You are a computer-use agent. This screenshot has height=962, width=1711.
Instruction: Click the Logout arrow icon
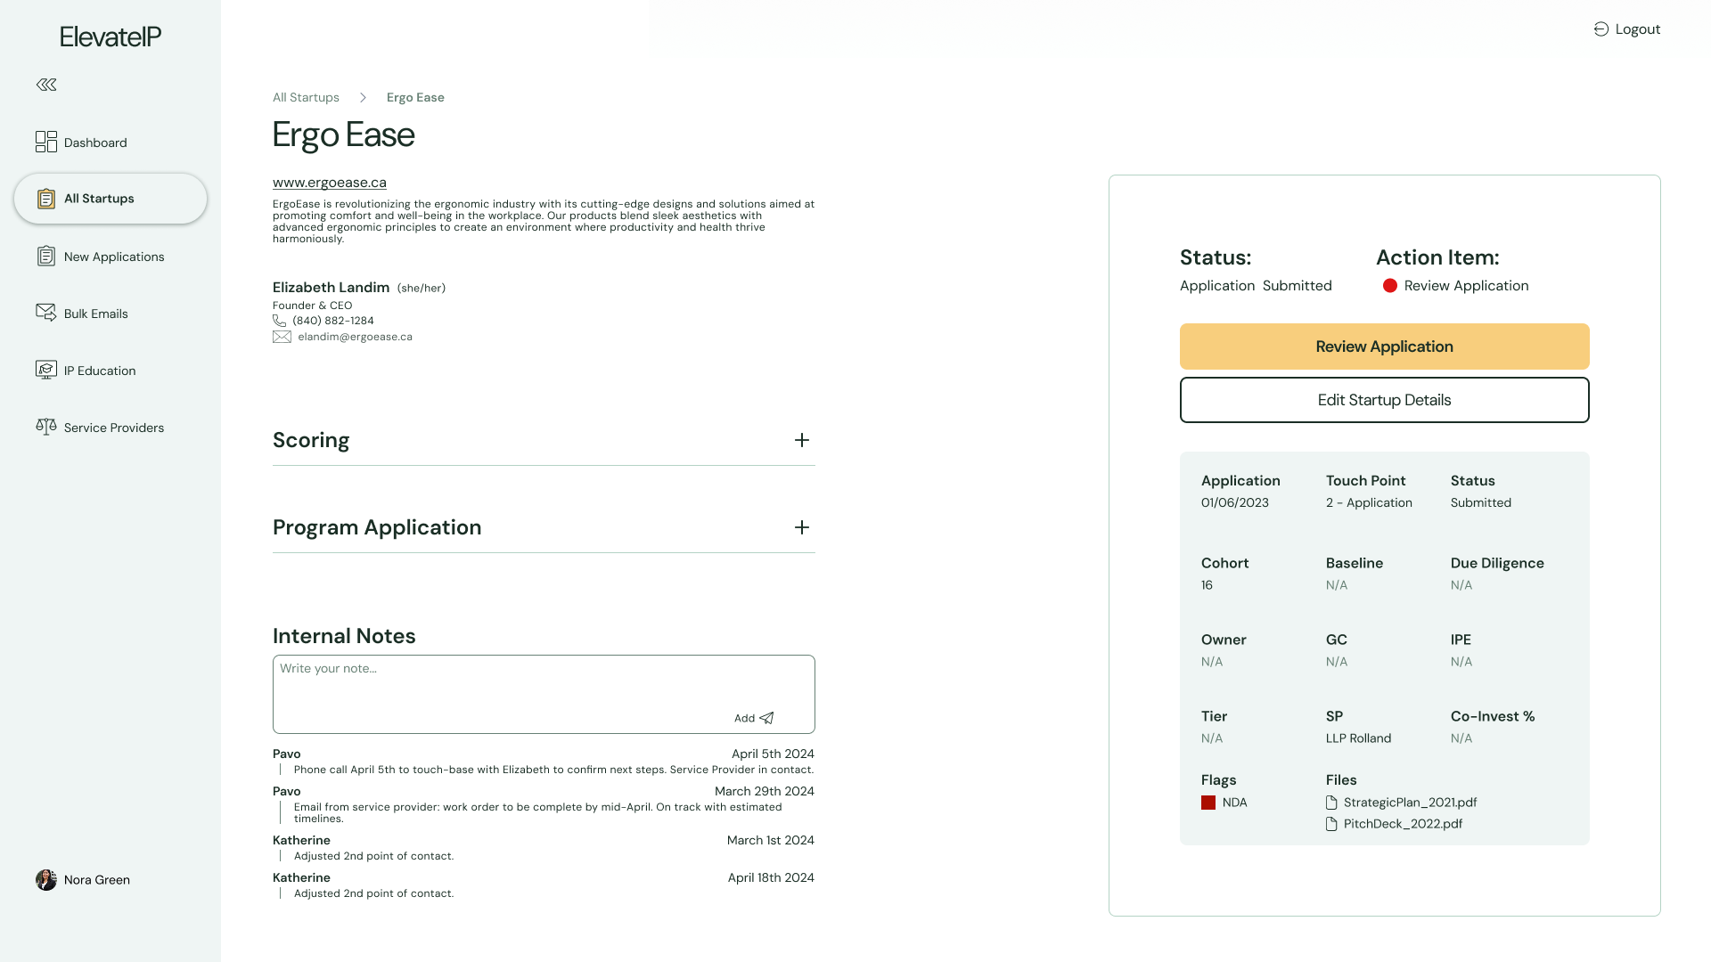pyautogui.click(x=1600, y=29)
